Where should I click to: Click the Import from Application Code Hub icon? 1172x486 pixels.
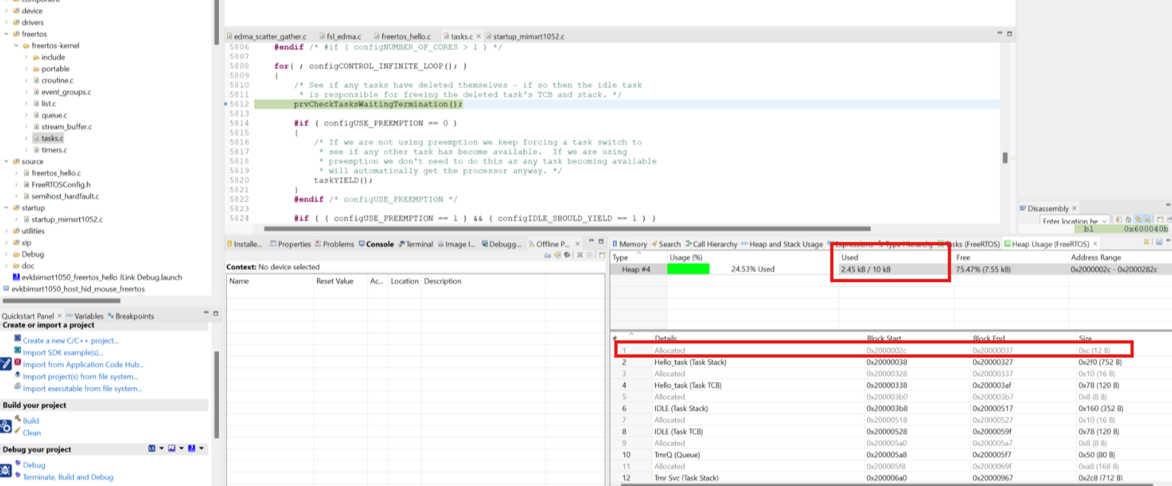(x=18, y=363)
